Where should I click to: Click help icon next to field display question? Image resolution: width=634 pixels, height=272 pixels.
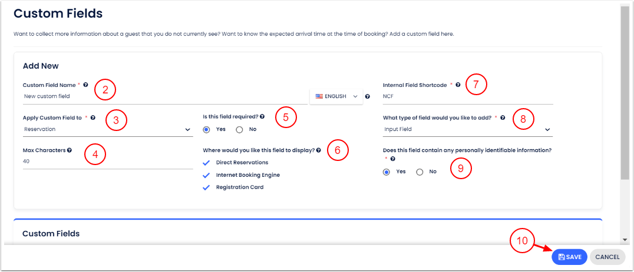coord(319,150)
